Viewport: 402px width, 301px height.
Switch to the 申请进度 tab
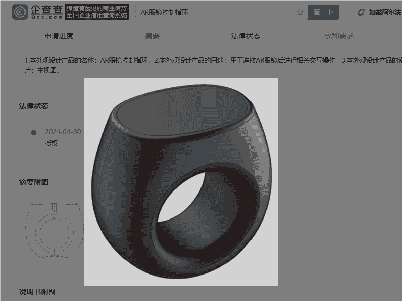pyautogui.click(x=59, y=36)
